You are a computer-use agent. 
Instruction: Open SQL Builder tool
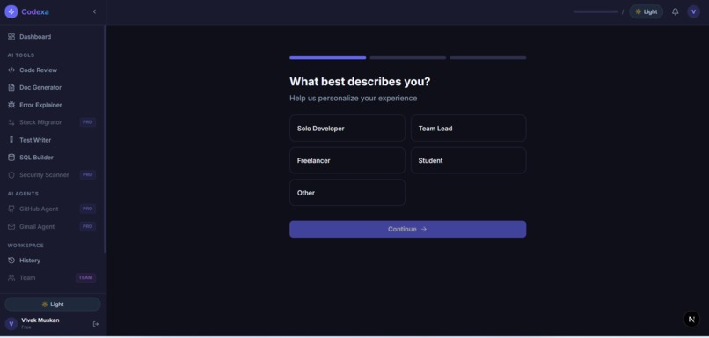(52, 158)
